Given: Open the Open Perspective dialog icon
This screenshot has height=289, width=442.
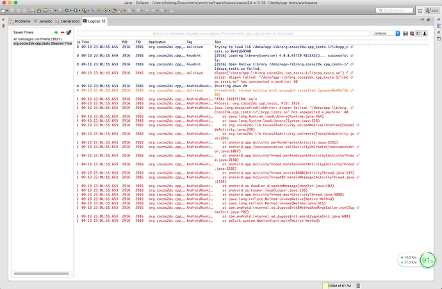Looking at the screenshot, I should tap(420, 11).
